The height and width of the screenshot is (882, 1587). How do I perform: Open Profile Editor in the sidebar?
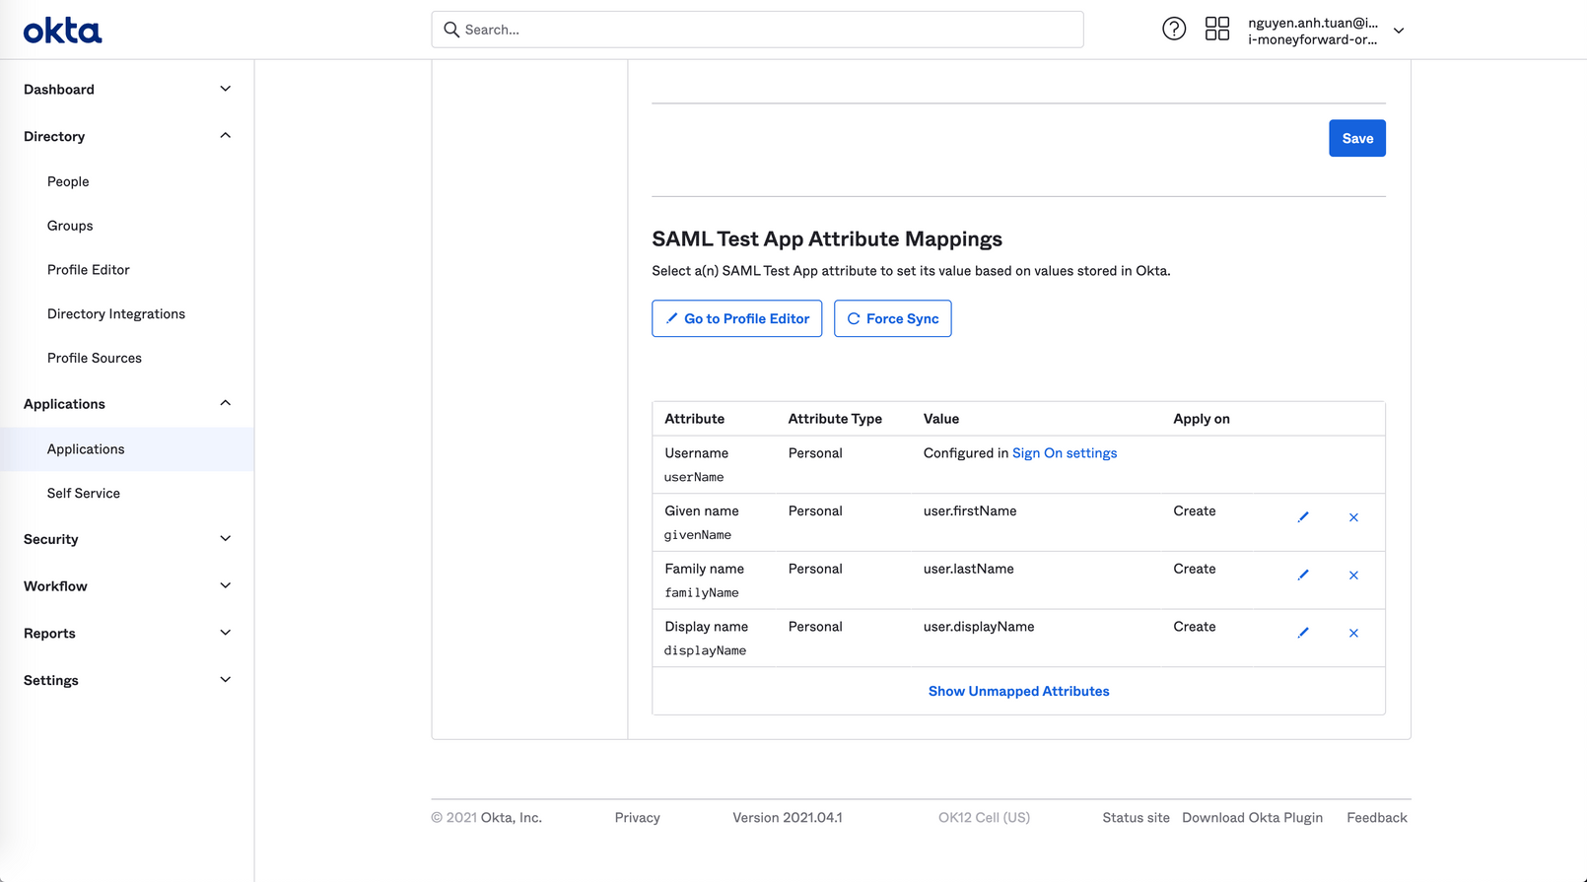coord(89,270)
